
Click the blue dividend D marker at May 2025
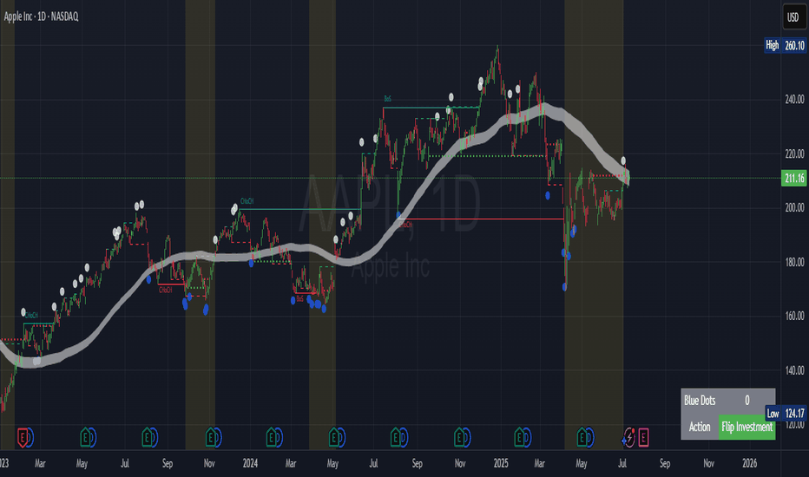589,438
